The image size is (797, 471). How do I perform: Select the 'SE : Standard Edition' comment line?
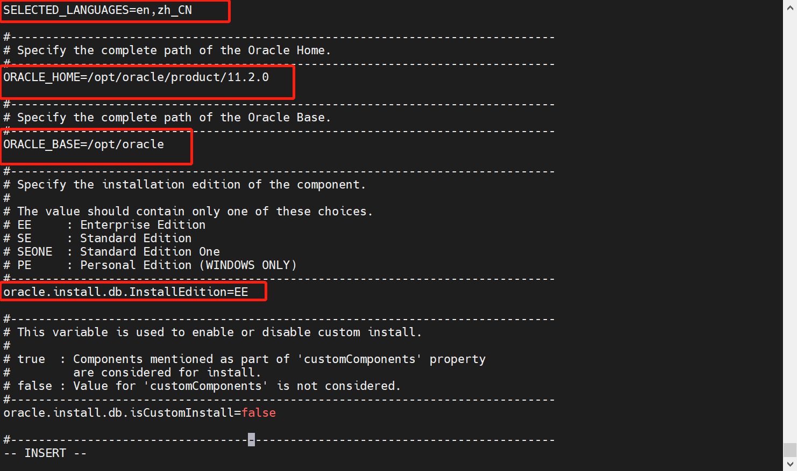coord(97,238)
